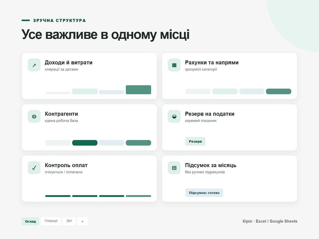Image resolution: width=319 pixels, height=239 pixels.
Task: Click the ЗРУЧНА СТРУКТУРА label
Action: 59,20
